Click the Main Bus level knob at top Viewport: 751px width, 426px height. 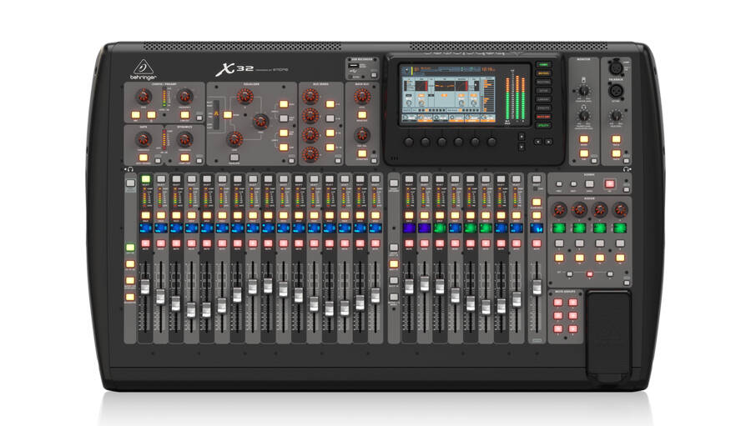[x=362, y=97]
